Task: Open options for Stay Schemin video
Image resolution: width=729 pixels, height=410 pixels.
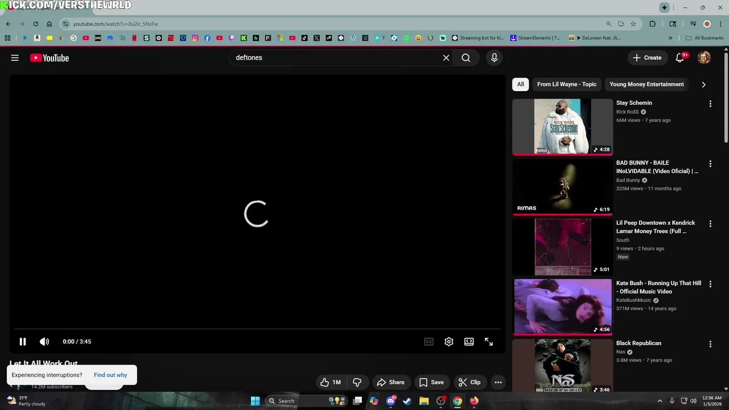Action: pos(710,104)
